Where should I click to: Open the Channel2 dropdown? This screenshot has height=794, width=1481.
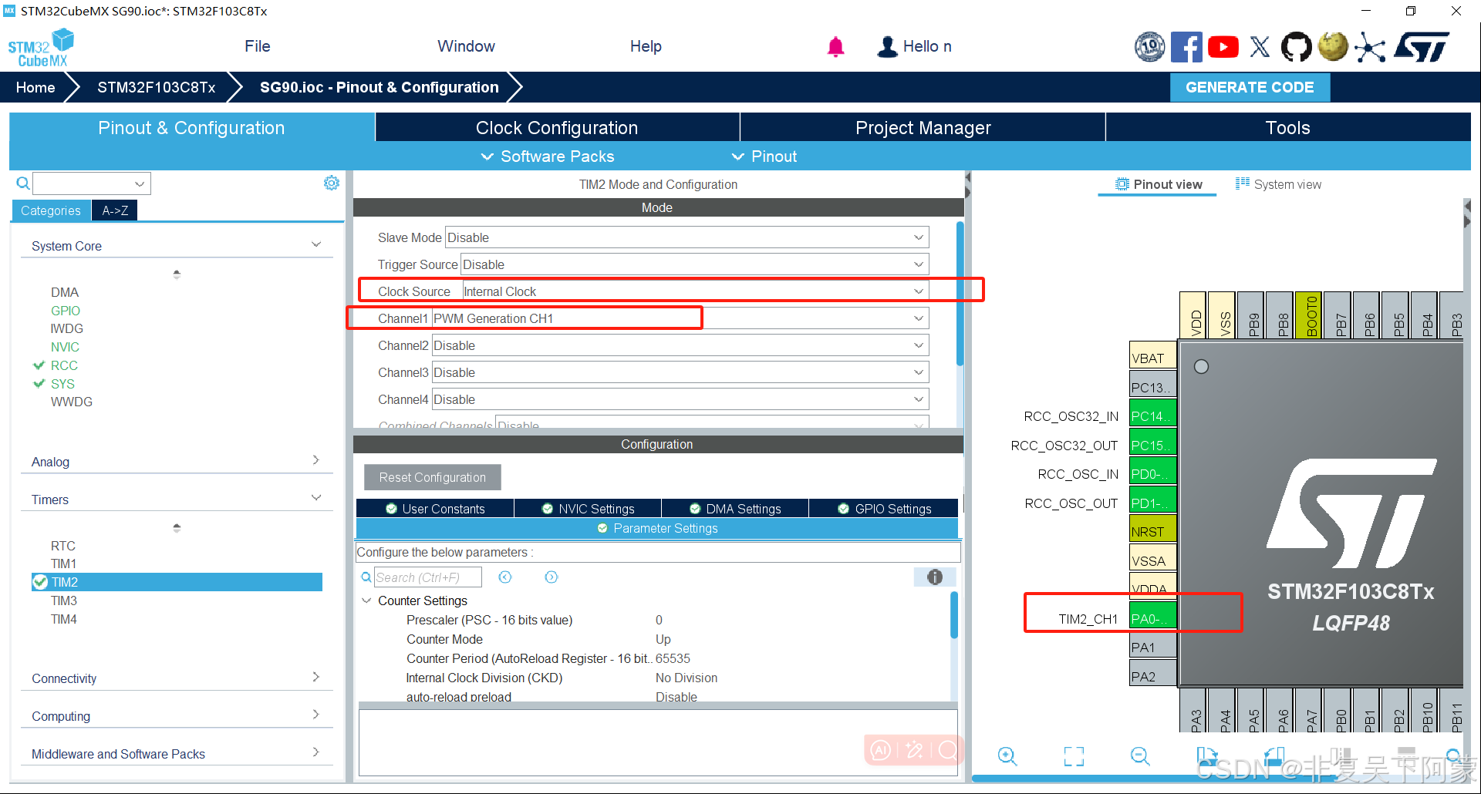coord(680,345)
